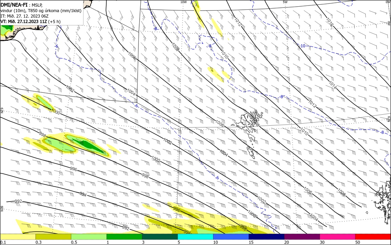Click the 'VT: Mið. 27.12.2023 11Z (+5 h)' line

click(30, 22)
